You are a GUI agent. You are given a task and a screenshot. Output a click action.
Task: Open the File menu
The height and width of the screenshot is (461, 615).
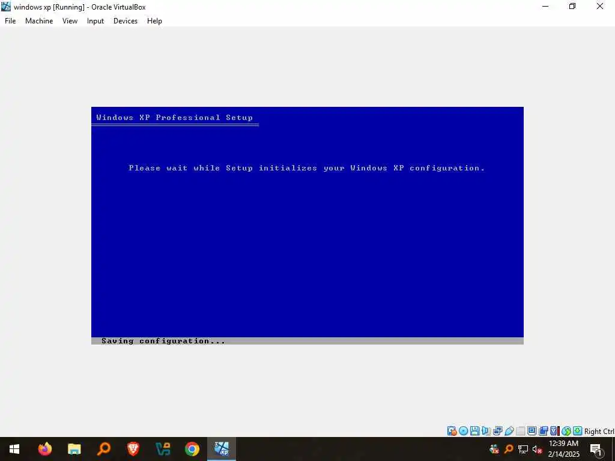click(10, 21)
